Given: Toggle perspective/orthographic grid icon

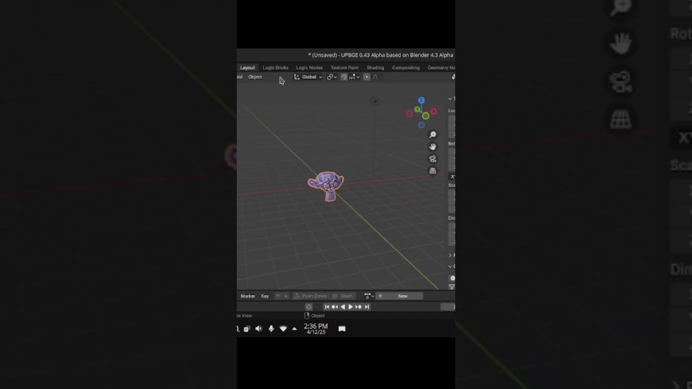Looking at the screenshot, I should pyautogui.click(x=432, y=171).
